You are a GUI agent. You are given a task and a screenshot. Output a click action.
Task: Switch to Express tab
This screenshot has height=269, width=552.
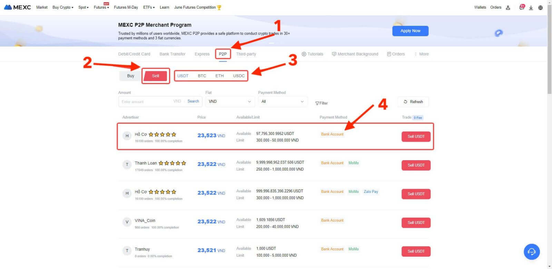coord(202,54)
